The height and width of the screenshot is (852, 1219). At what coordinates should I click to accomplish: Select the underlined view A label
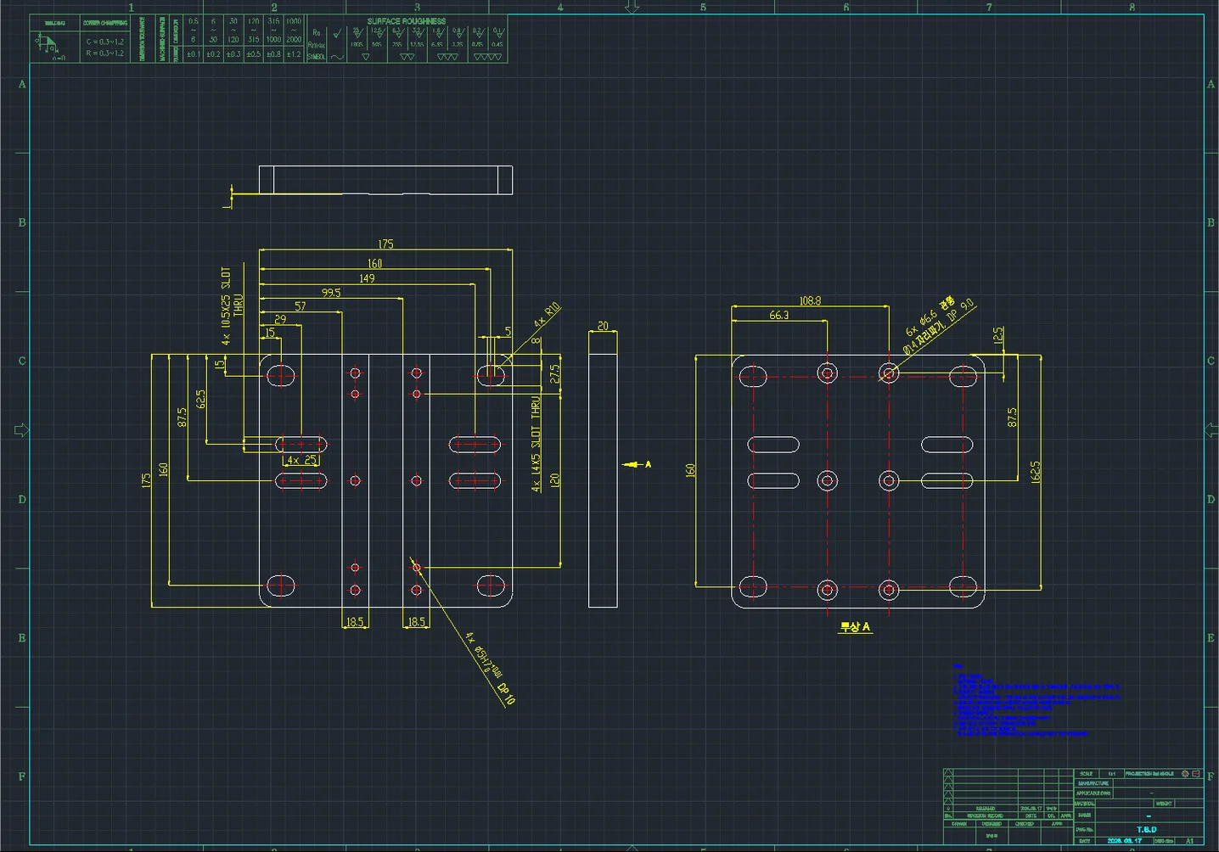tap(855, 627)
